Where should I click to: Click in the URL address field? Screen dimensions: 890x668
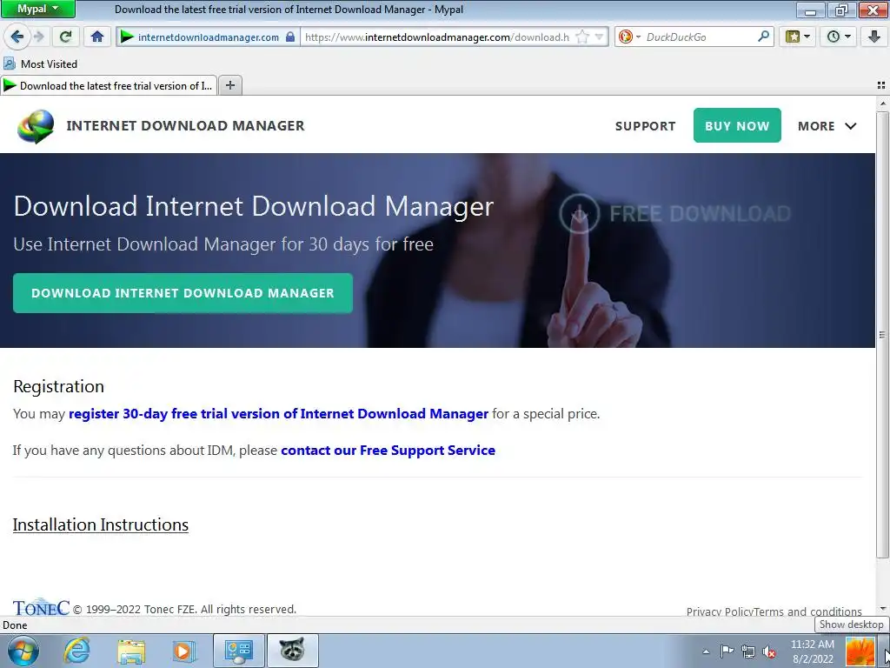(x=437, y=37)
